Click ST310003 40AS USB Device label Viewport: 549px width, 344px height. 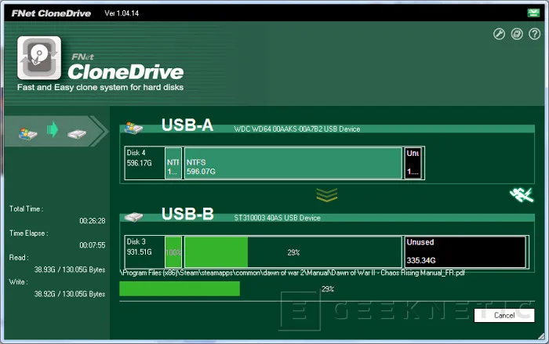click(277, 218)
